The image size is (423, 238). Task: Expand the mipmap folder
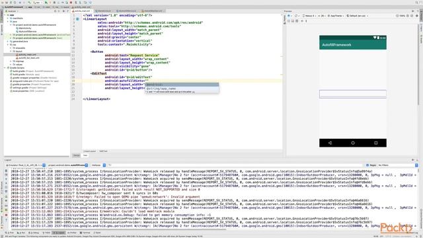click(x=11, y=61)
